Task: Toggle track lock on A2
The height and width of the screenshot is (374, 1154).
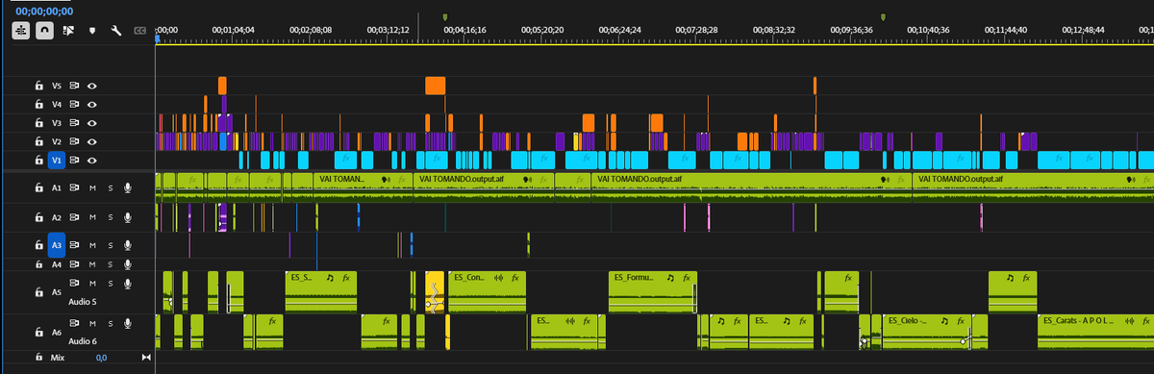Action: pyautogui.click(x=38, y=217)
